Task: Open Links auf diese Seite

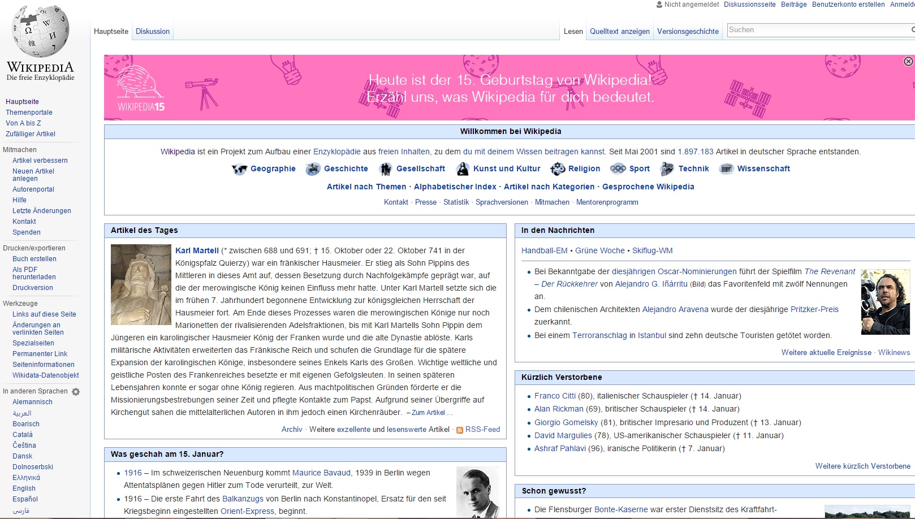Action: [44, 314]
